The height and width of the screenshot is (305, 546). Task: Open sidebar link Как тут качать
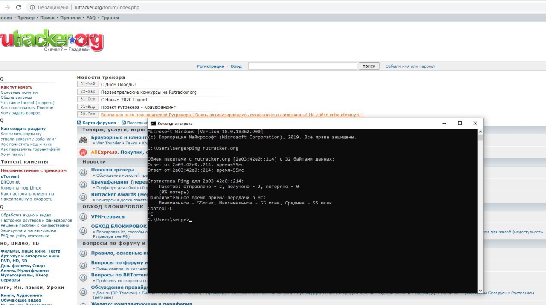(16, 87)
